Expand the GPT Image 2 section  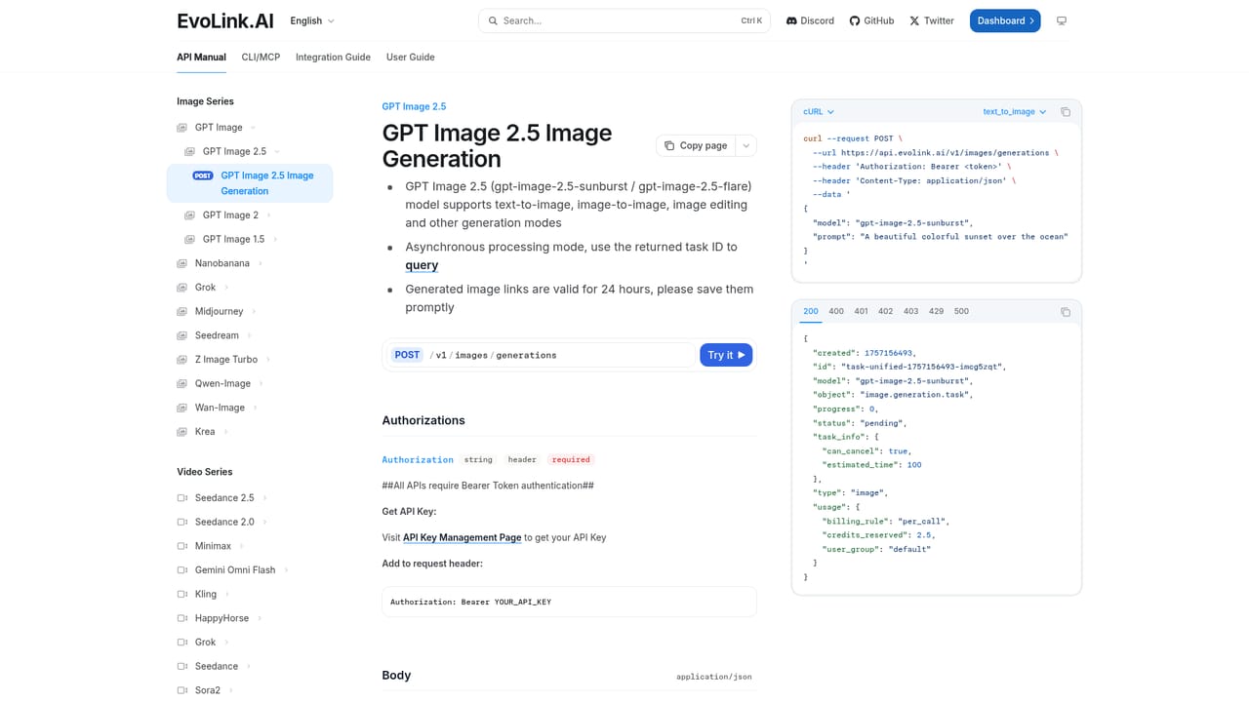tap(269, 215)
